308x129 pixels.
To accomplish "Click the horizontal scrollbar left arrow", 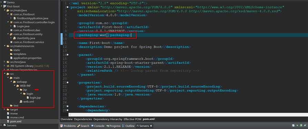I will [70, 115].
